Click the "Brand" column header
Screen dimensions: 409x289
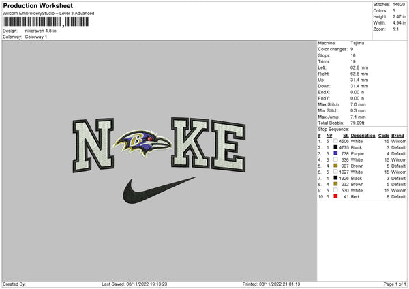pos(397,136)
